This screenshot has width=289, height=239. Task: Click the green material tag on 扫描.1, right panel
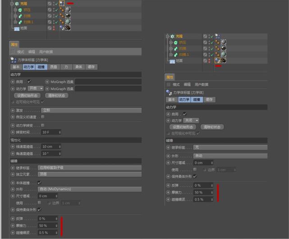[223, 54]
